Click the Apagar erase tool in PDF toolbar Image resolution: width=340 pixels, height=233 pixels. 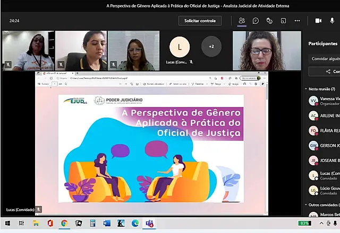coord(233,84)
